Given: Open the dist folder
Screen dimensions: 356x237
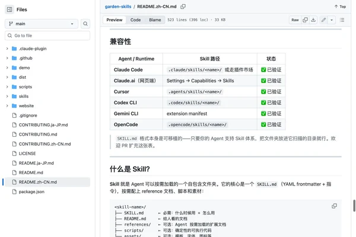Looking at the screenshot, I should (x=23, y=77).
